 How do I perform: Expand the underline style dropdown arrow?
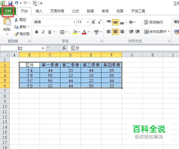pyautogui.click(x=54, y=32)
